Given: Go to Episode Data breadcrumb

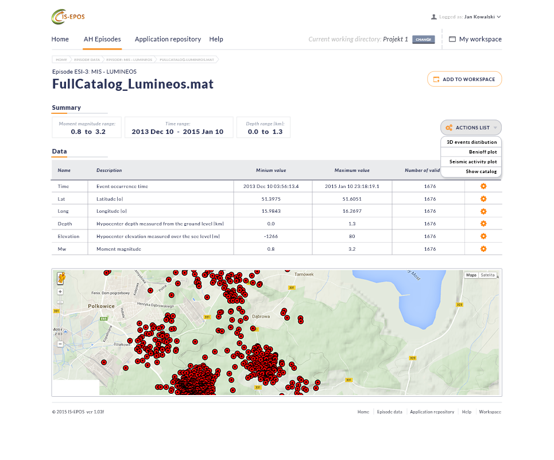Looking at the screenshot, I should coord(87,59).
